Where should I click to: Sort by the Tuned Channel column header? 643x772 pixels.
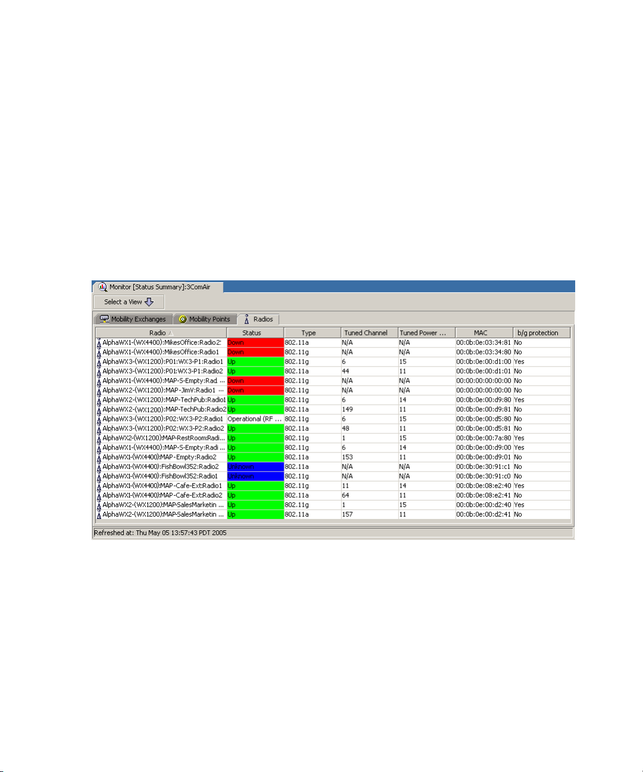369,333
